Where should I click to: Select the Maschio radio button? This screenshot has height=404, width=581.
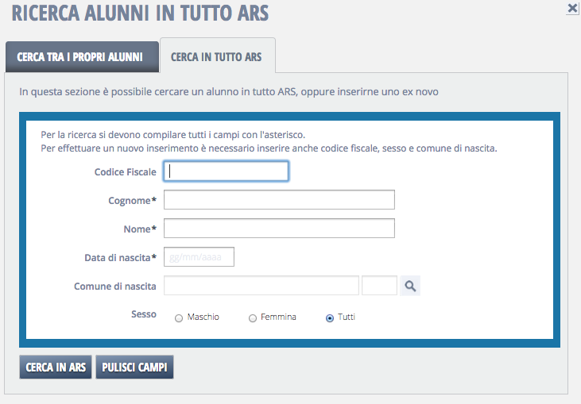click(178, 318)
